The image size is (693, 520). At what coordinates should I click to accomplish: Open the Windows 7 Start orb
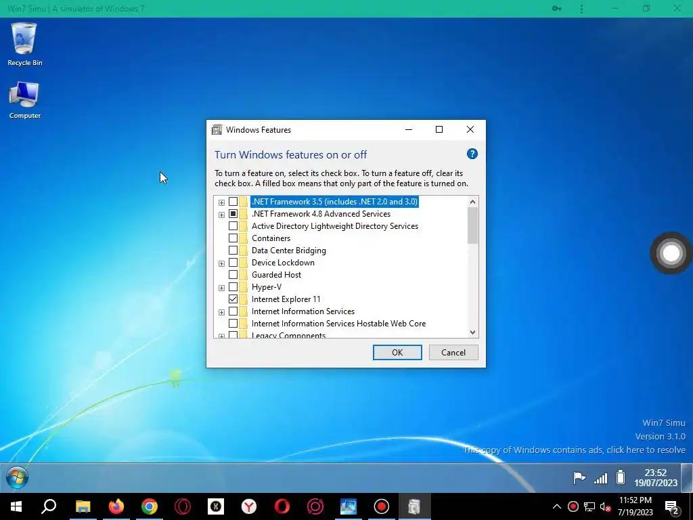17,477
